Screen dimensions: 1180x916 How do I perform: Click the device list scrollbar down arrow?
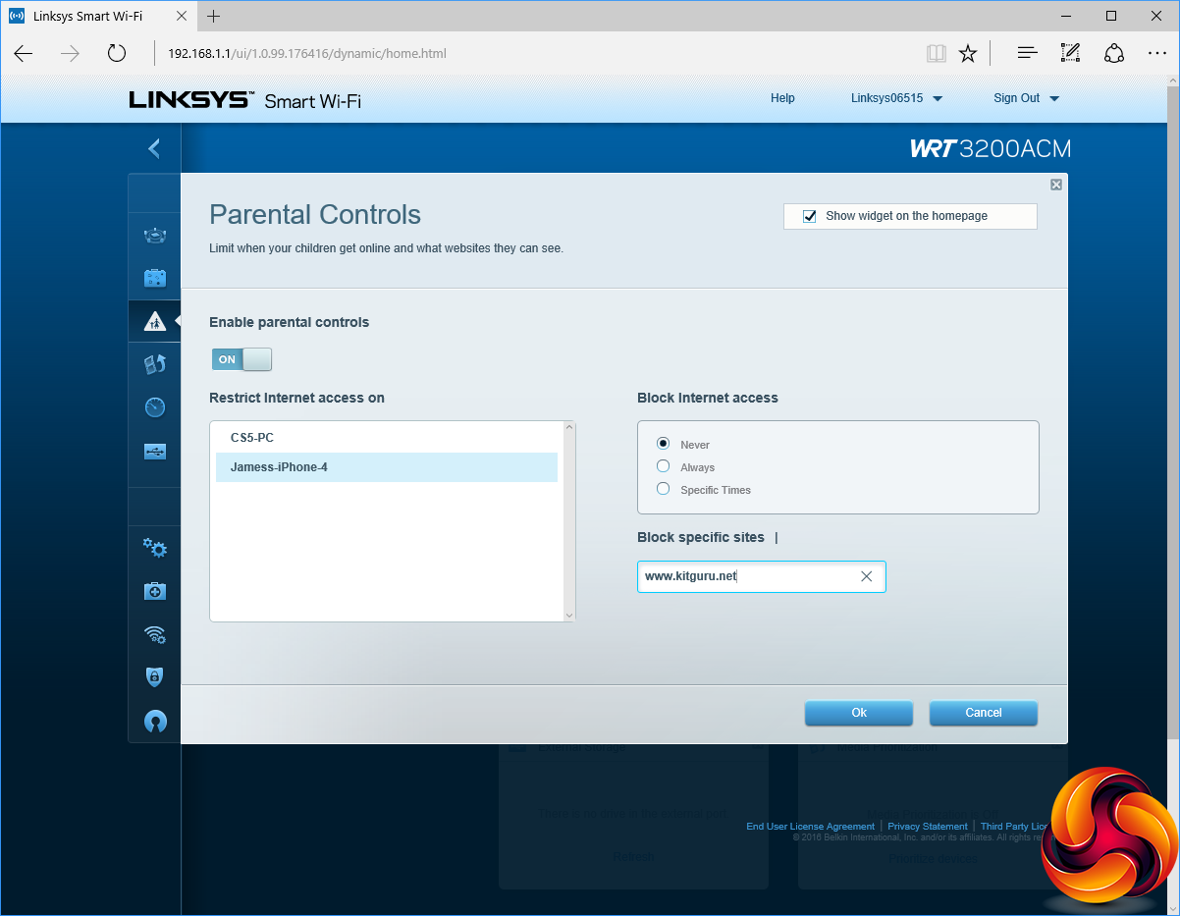(568, 615)
